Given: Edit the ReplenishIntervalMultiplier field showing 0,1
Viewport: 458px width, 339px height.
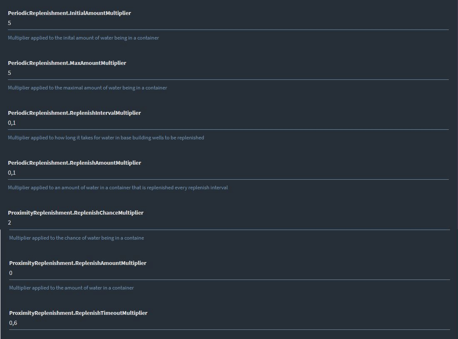Looking at the screenshot, I should 228,123.
